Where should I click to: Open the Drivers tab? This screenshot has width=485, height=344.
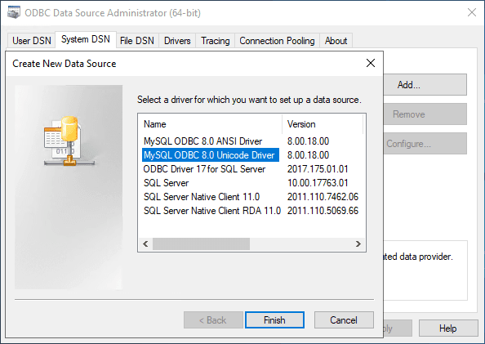[177, 41]
